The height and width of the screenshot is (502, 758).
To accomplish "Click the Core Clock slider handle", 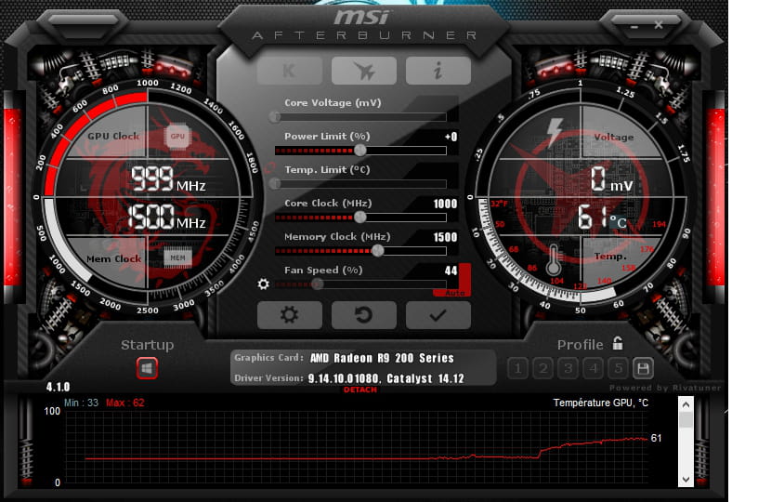I will [x=360, y=218].
